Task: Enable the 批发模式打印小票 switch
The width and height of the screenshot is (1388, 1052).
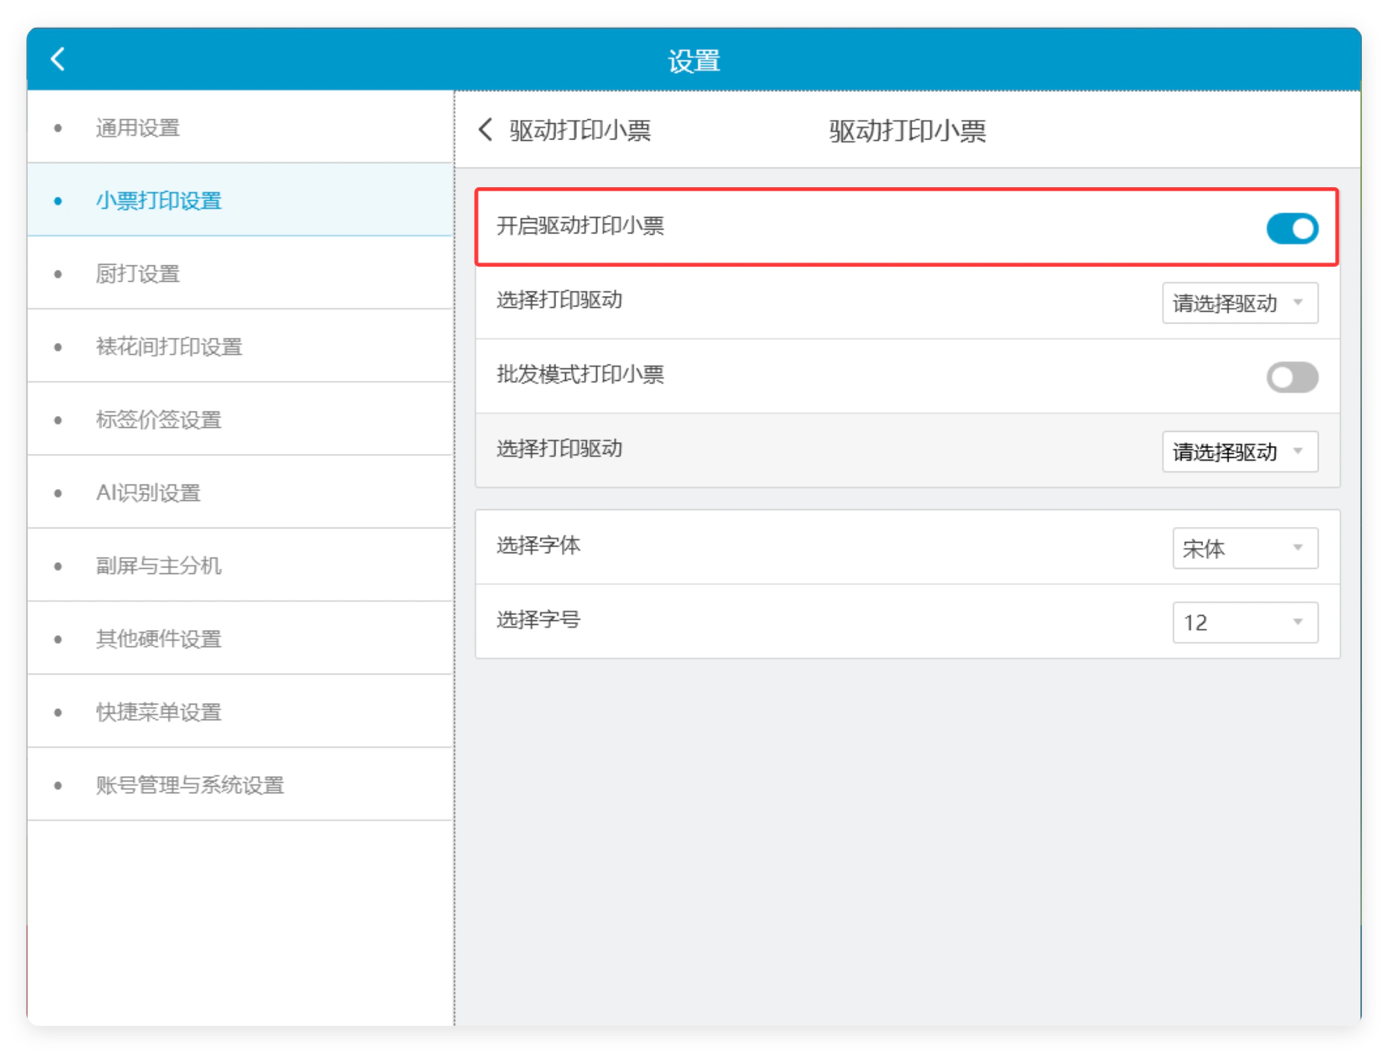Action: (x=1292, y=377)
